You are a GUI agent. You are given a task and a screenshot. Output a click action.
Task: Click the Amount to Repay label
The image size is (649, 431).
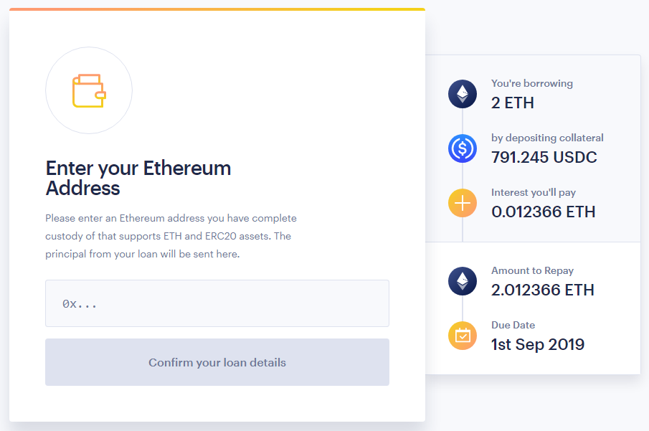pyautogui.click(x=532, y=271)
